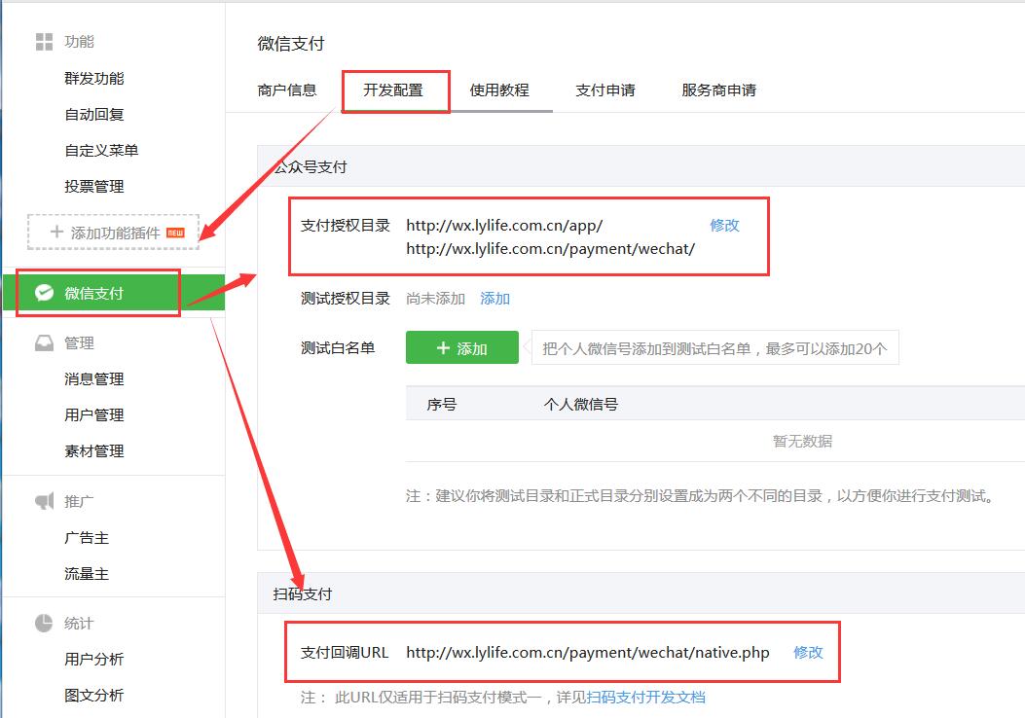Click the 公众号支付 section heading
The height and width of the screenshot is (718, 1025).
click(310, 167)
